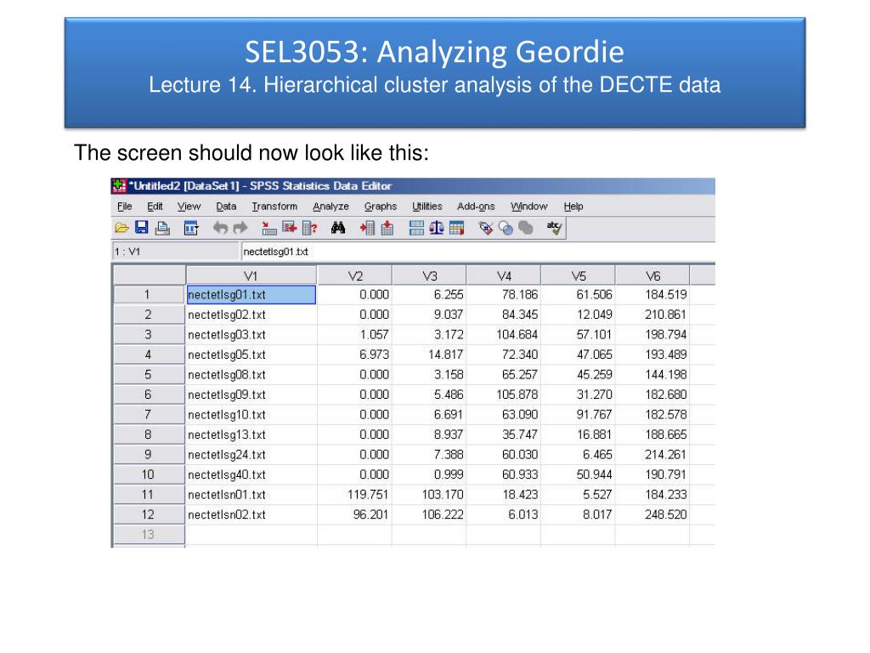Image resolution: width=870 pixels, height=653 pixels.
Task: Open the Variables info icon with question mark
Action: pos(309,228)
